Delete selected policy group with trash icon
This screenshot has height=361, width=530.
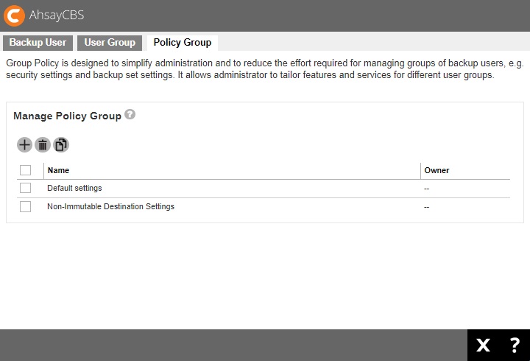coord(43,145)
